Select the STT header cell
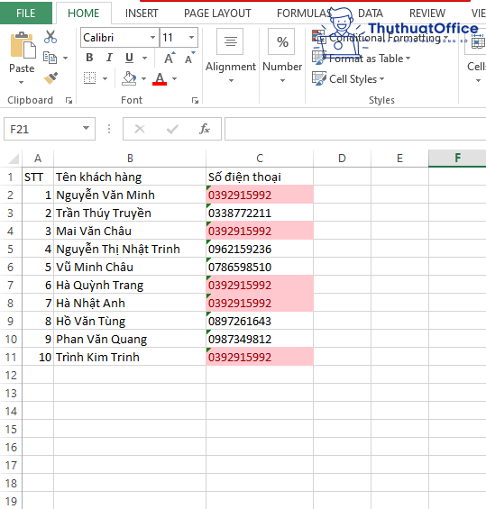Screen dimensions: 486x509 pyautogui.click(x=38, y=177)
